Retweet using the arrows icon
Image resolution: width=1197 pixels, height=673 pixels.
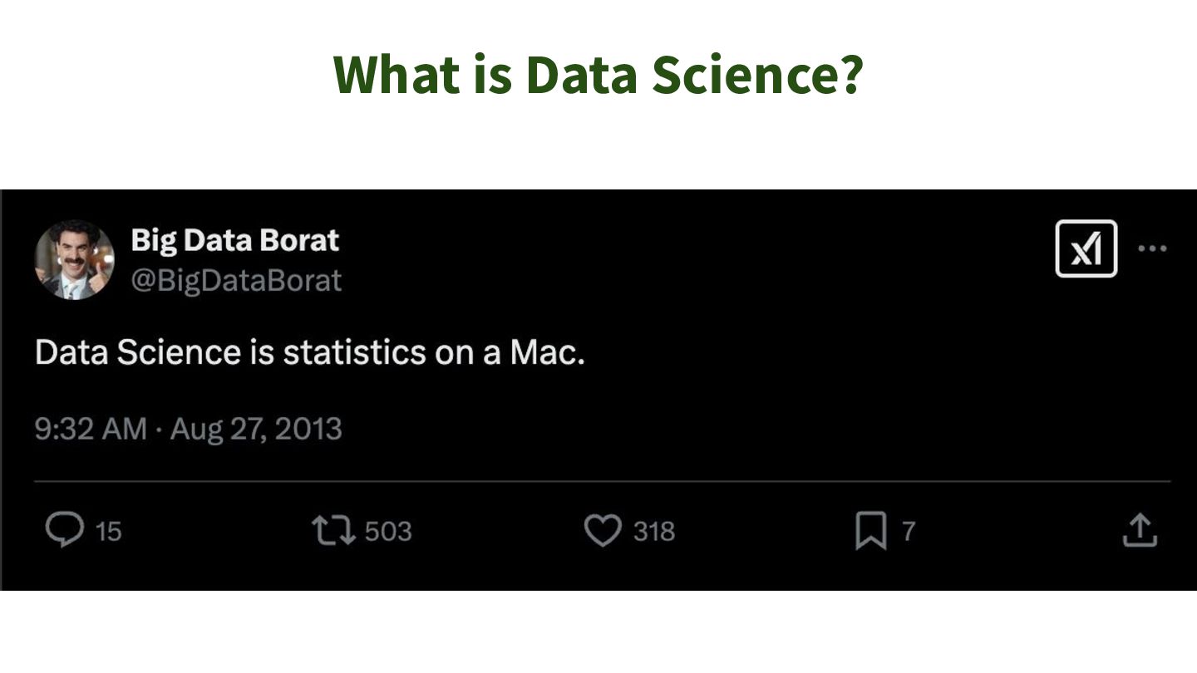pyautogui.click(x=332, y=531)
